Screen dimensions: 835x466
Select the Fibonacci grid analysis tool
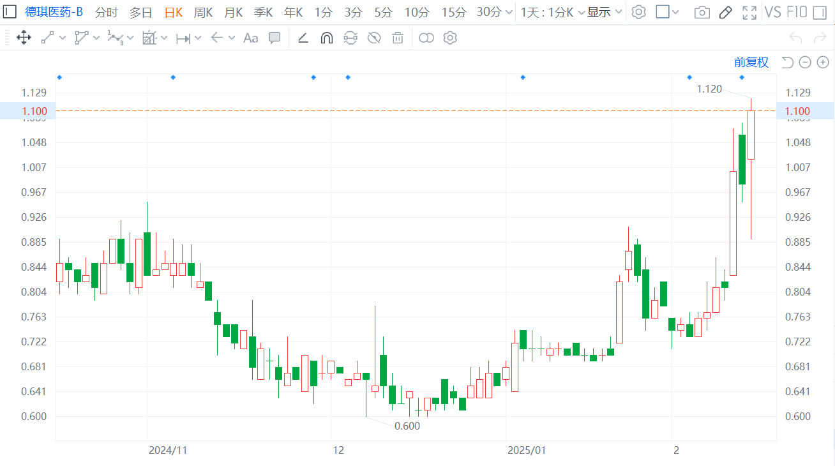[149, 38]
